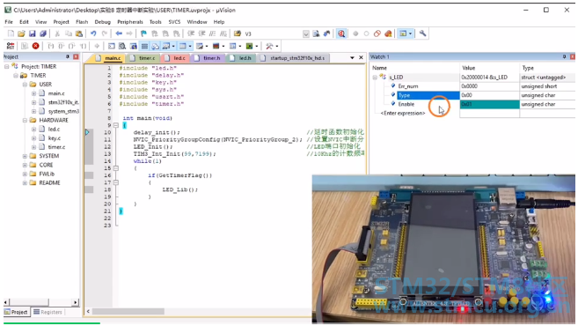Toggle the Symbols window

pyautogui.click(x=134, y=46)
